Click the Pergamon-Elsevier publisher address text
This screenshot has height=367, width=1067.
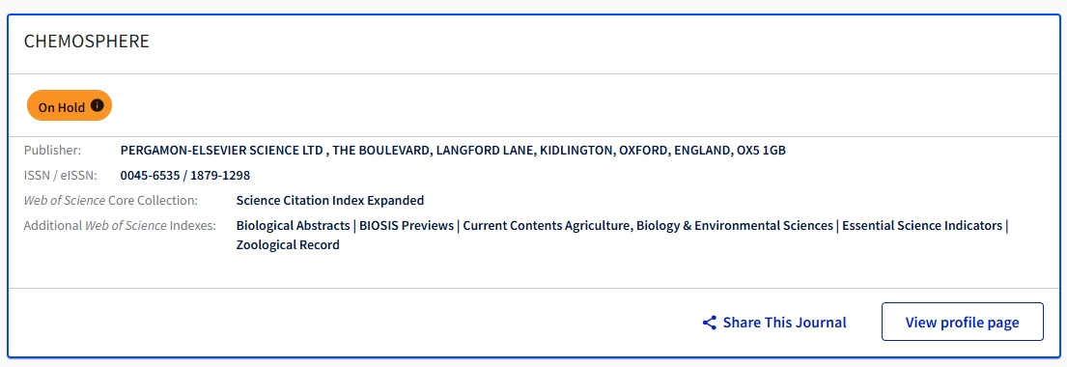pyautogui.click(x=453, y=151)
